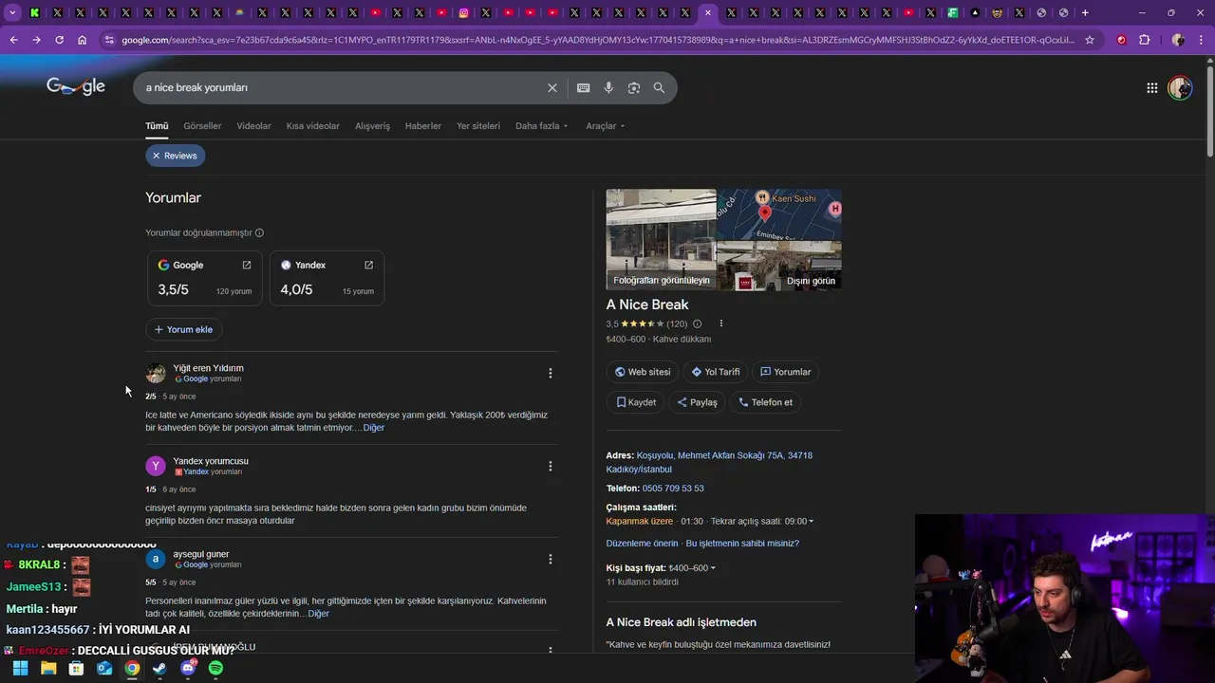Expand Diğer on aysegul guner review
1215x683 pixels.
[319, 614]
